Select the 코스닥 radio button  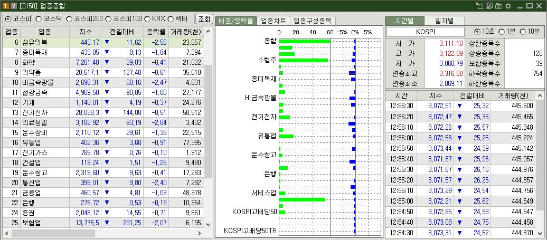coord(39,18)
